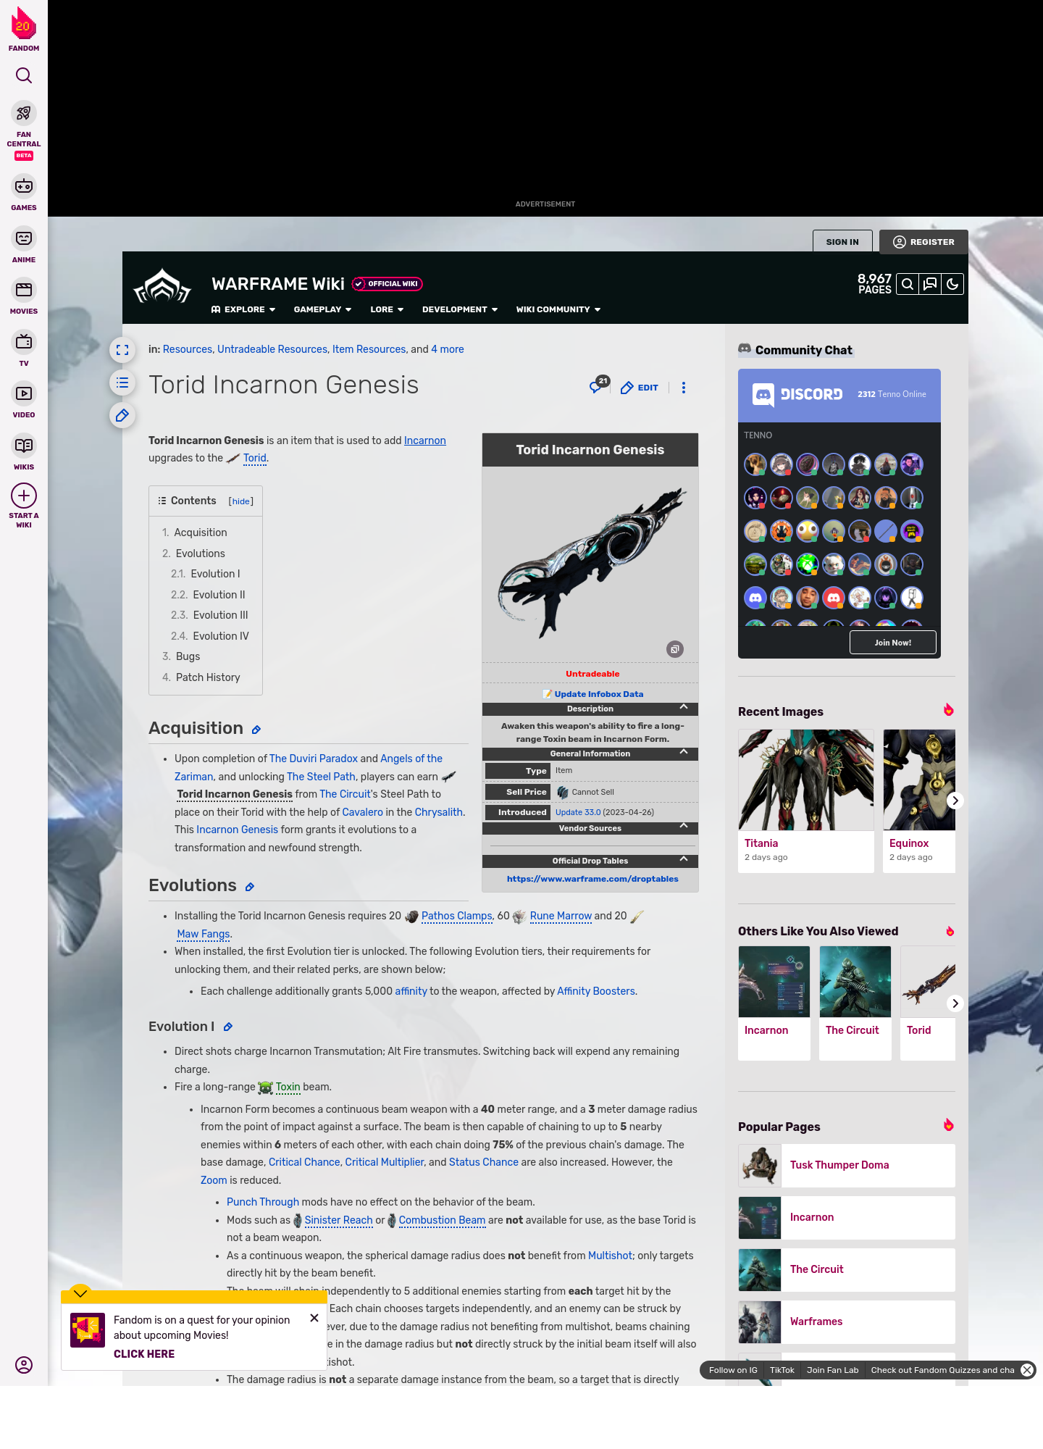
Task: Click the SIGN IN button
Action: click(x=842, y=242)
